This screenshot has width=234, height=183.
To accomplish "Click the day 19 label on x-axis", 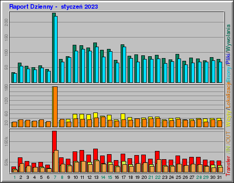I will [x=137, y=178].
